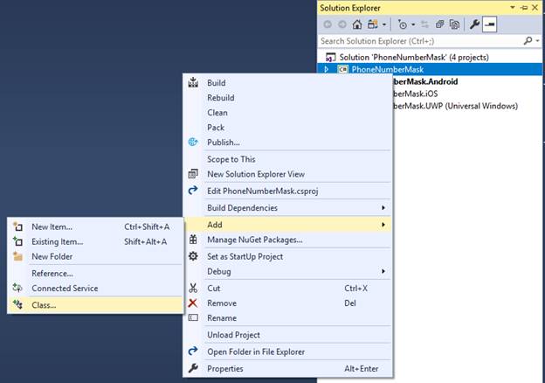Image resolution: width=545 pixels, height=383 pixels.
Task: Click the Publish globe icon
Action: click(193, 142)
